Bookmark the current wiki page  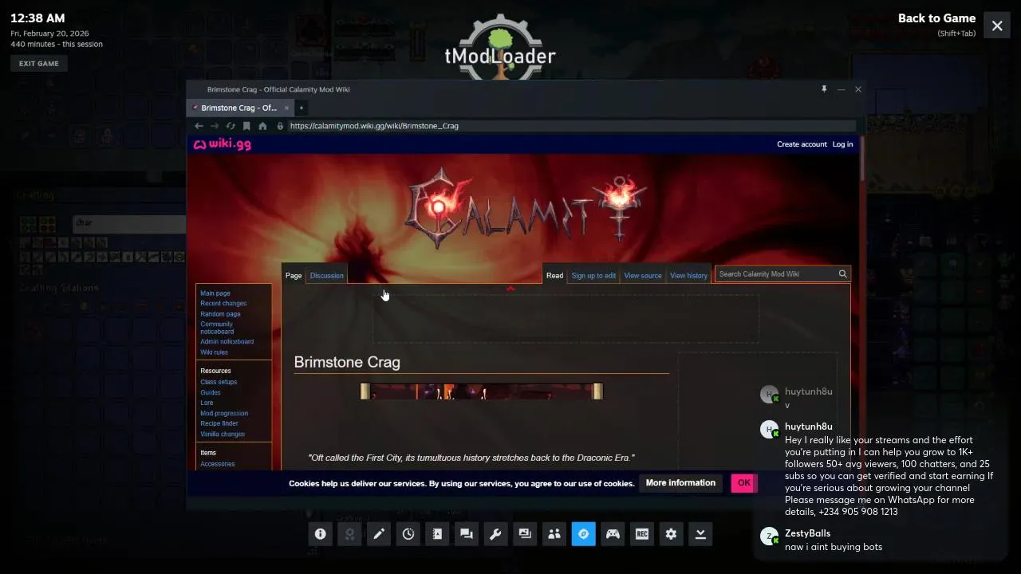click(x=246, y=126)
